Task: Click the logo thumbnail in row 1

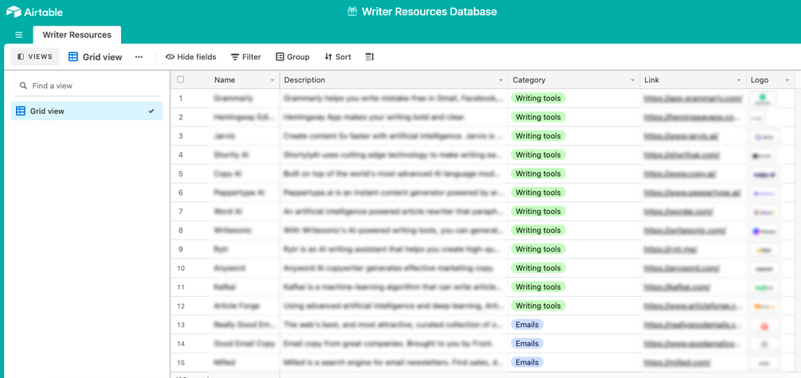Action: pyautogui.click(x=764, y=98)
